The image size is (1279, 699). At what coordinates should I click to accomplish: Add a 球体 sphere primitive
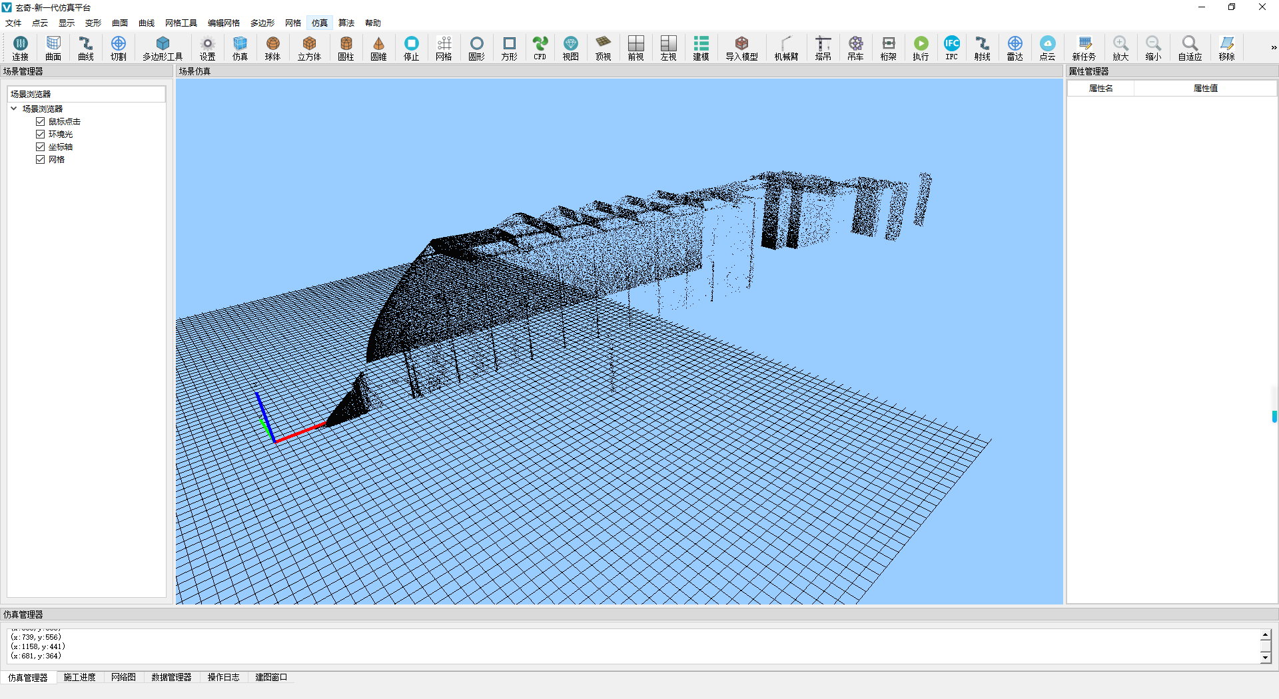click(x=273, y=48)
